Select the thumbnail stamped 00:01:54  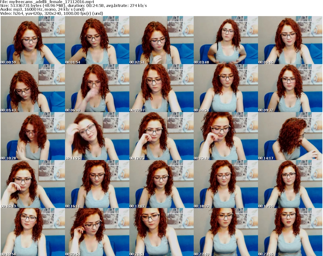(97, 40)
